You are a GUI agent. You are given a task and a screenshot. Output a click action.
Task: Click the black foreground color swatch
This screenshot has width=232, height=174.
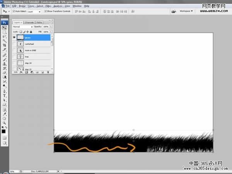point(3,131)
